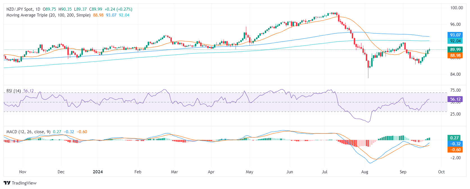Viewport: 470px width, 189px height.
Task: Click the Nov label on time axis
Action: [x=22, y=172]
